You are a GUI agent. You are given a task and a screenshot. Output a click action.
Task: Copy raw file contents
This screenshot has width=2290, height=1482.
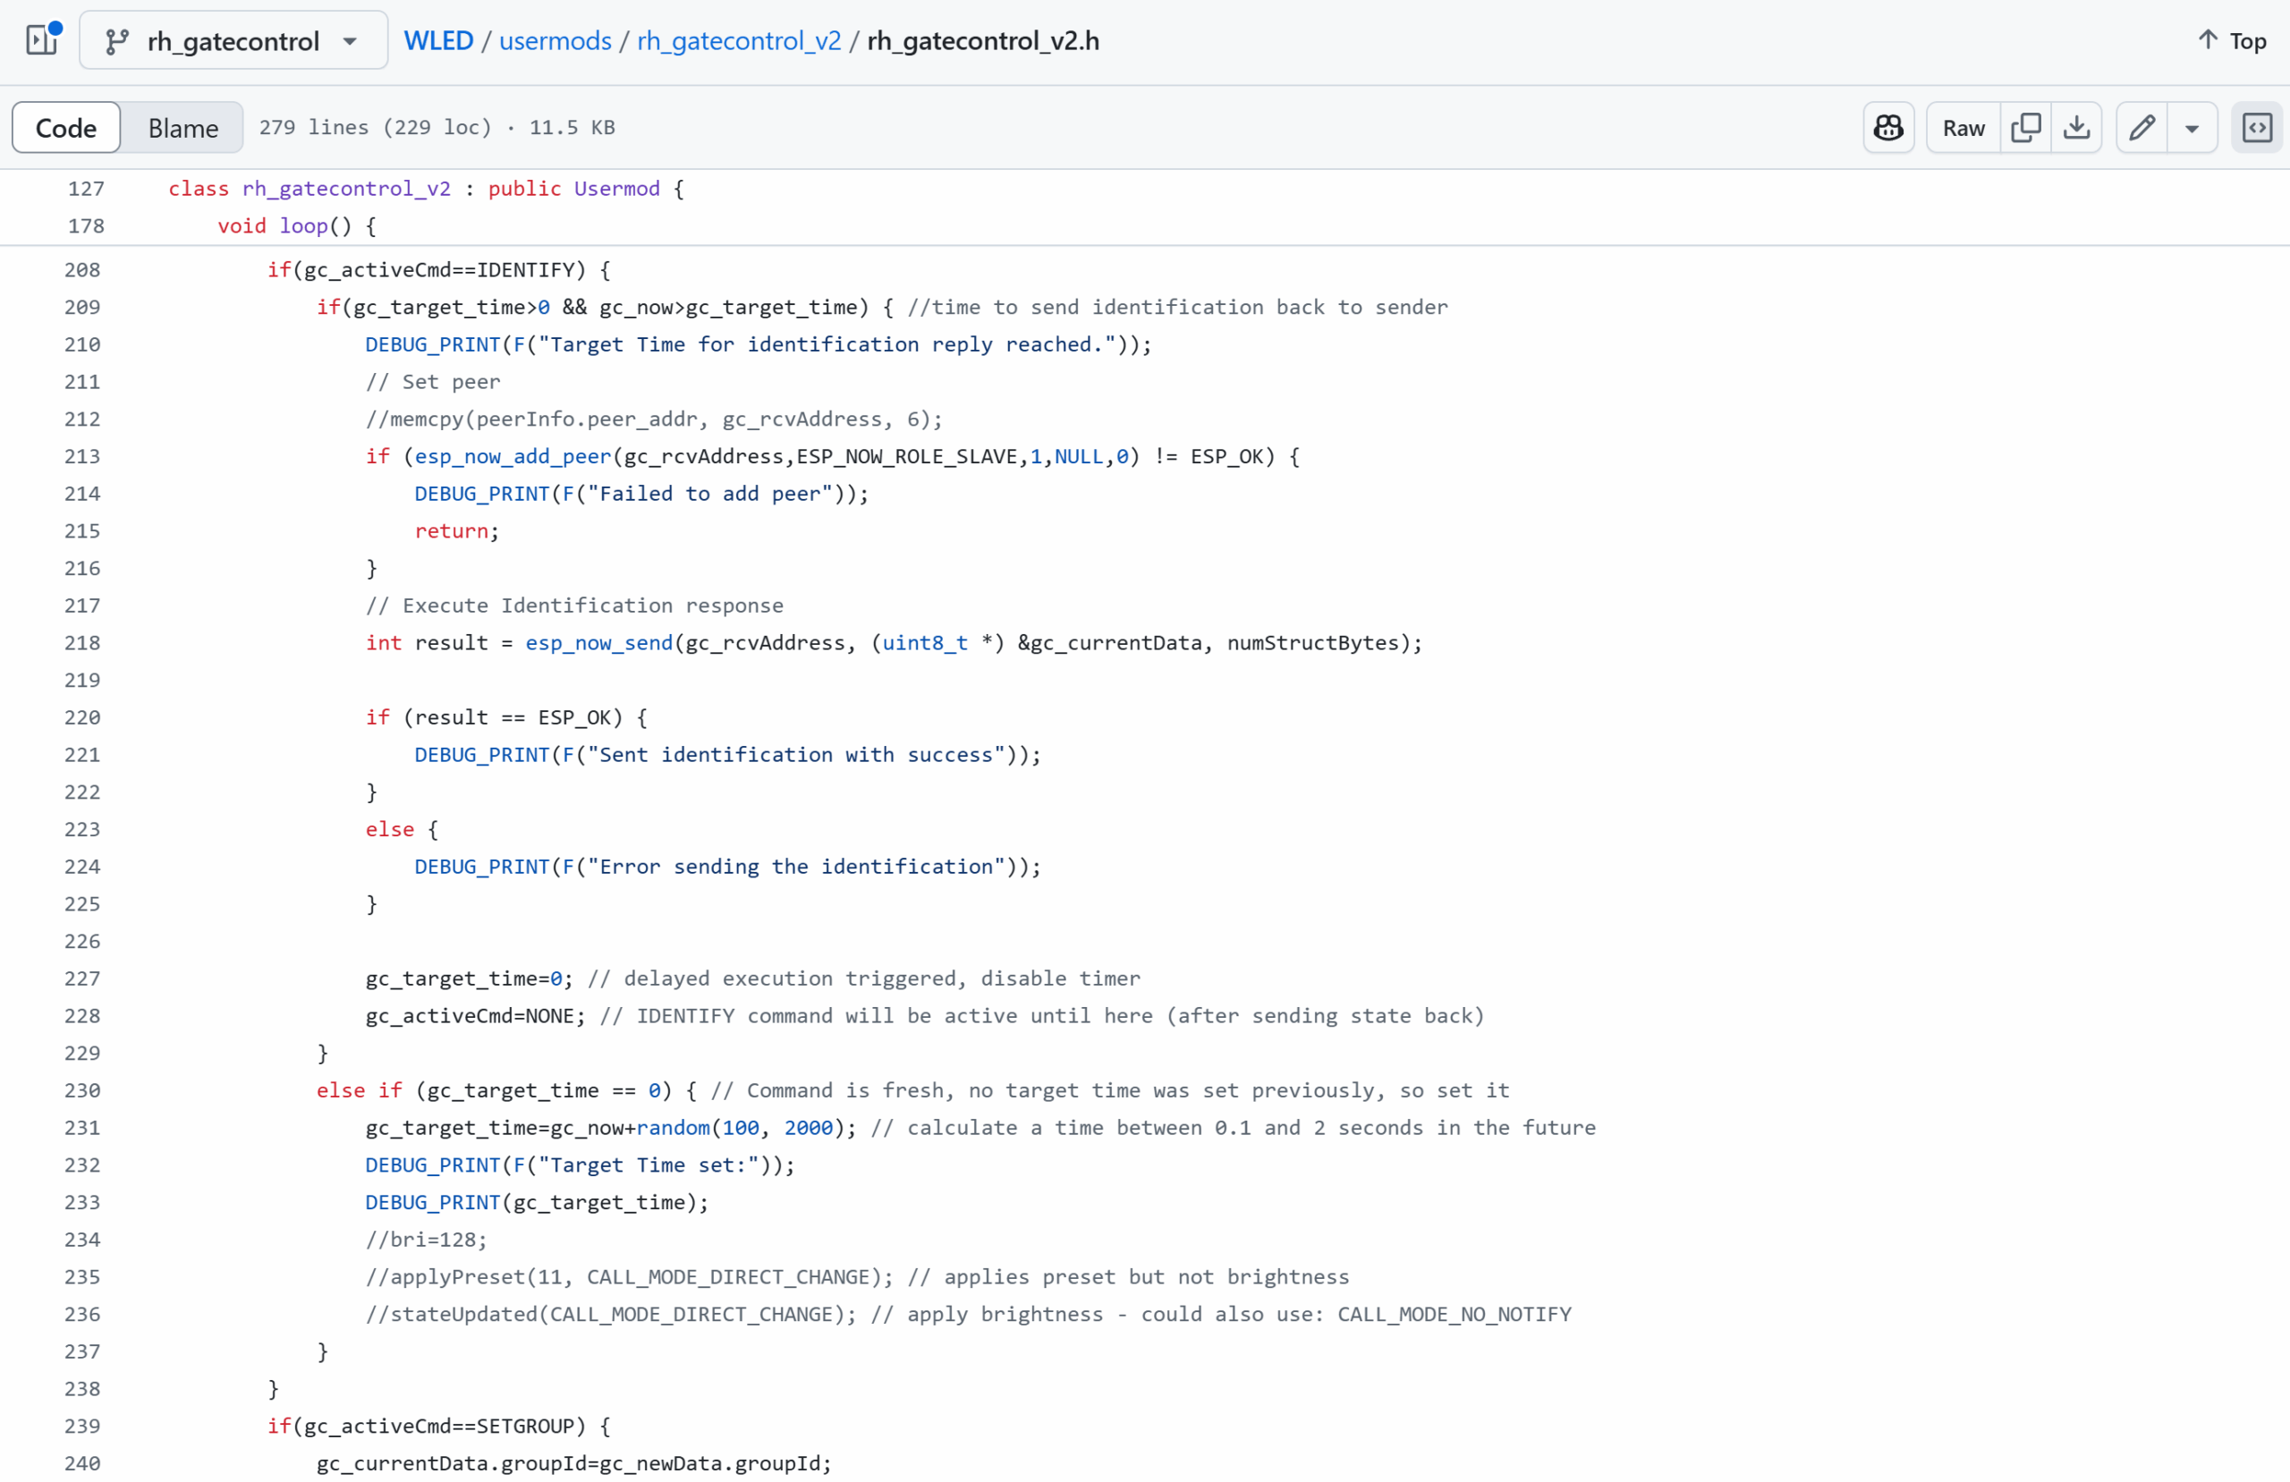coord(2025,127)
